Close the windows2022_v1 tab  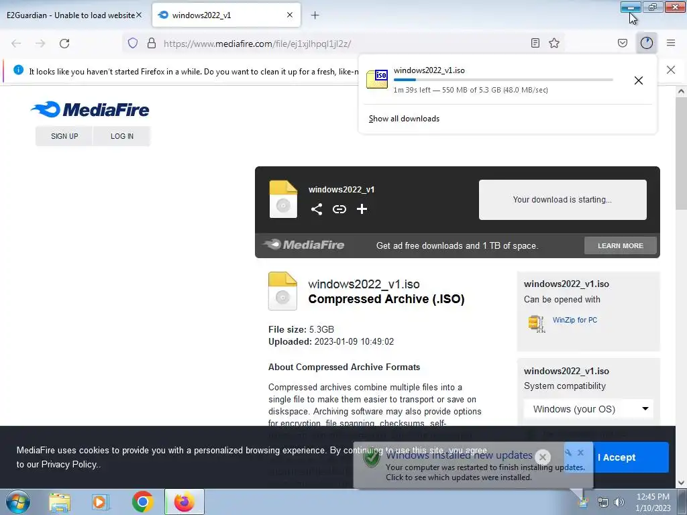290,15
